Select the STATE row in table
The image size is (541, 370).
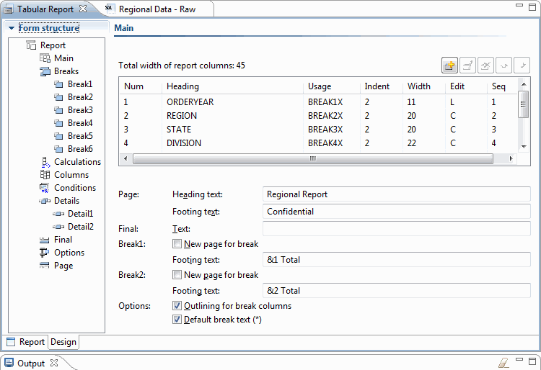[x=318, y=130]
